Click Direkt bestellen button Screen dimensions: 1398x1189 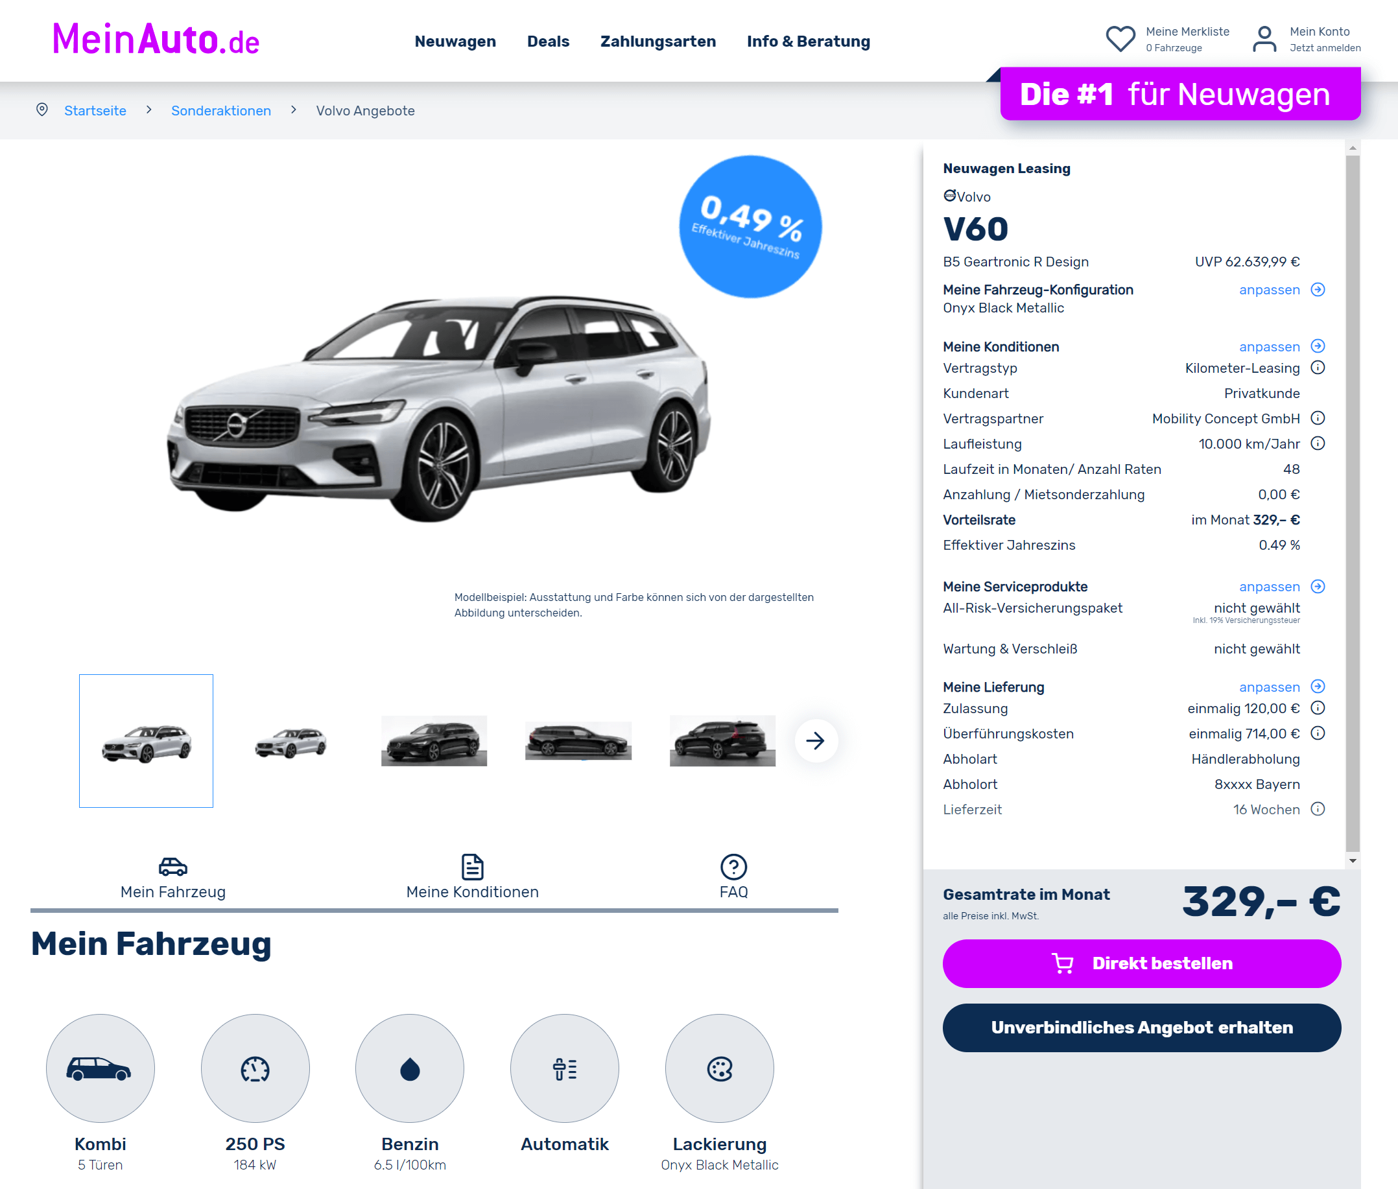click(1141, 963)
